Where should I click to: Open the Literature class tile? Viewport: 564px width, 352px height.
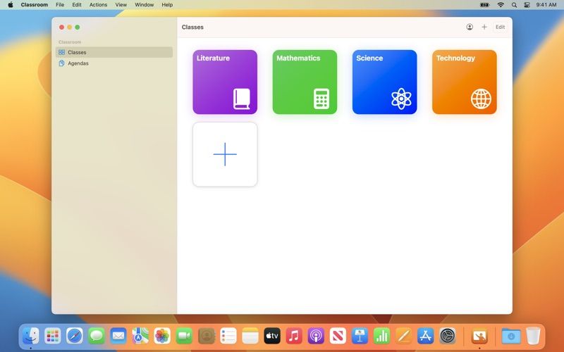225,82
